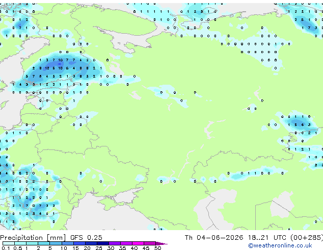Click the 'GFS 0.25' model label
323x250 pixels.
[86, 238]
